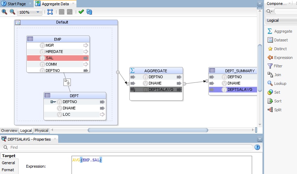Image resolution: width=297 pixels, height=174 pixels.
Task: Click the DEPT_SUMMARY table icon
Action: (x=212, y=70)
